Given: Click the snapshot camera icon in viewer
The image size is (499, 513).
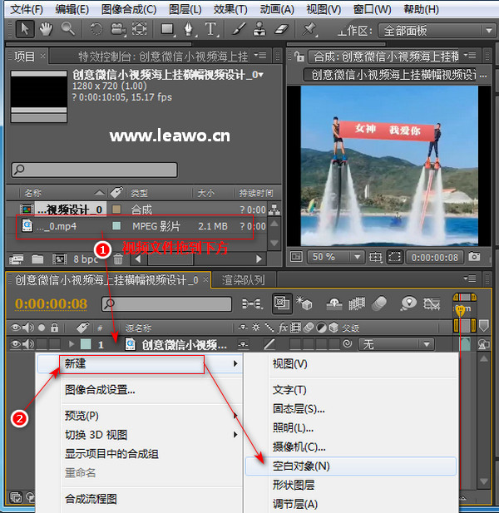Looking at the screenshot, I should click(474, 256).
